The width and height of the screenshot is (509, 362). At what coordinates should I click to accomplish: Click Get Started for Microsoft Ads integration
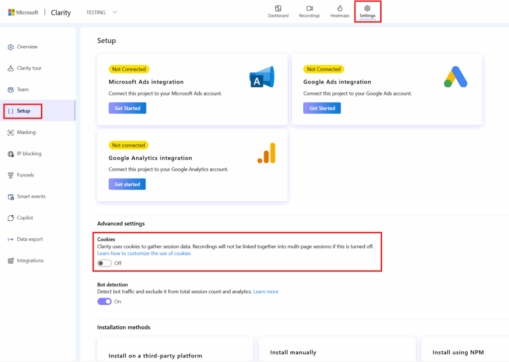127,108
